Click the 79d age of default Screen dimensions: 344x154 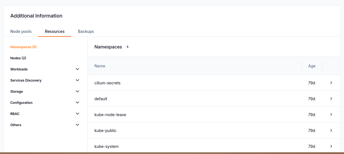coord(312,99)
